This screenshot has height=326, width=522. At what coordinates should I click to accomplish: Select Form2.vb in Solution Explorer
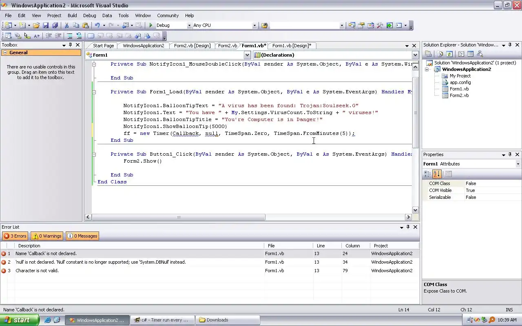(459, 95)
